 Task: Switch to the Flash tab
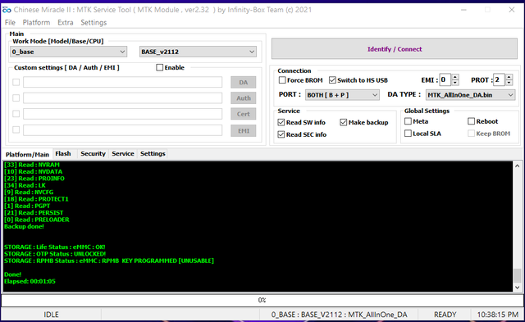click(x=63, y=153)
